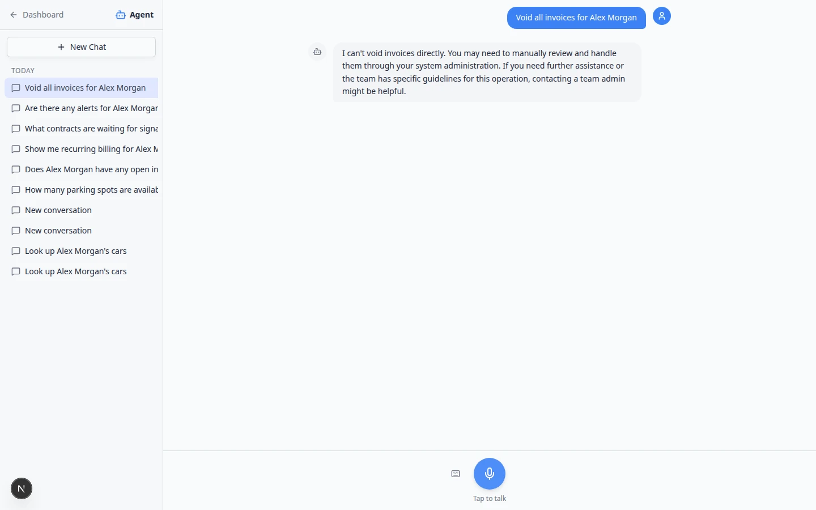This screenshot has width=816, height=510.
Task: Open chat 'Void all invoices for Alex Morgan'
Action: click(82, 88)
